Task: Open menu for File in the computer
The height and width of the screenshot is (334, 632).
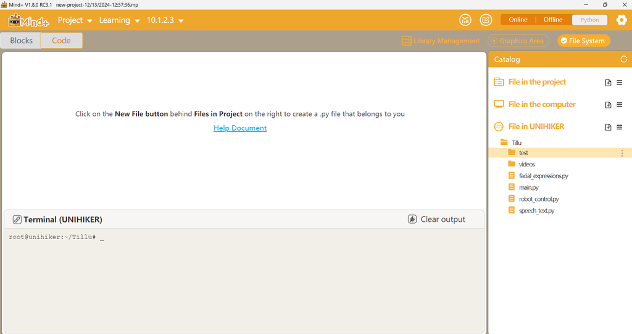Action: tap(620, 105)
